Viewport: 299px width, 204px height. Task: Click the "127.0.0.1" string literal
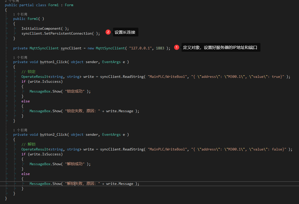pyautogui.click(x=140, y=48)
